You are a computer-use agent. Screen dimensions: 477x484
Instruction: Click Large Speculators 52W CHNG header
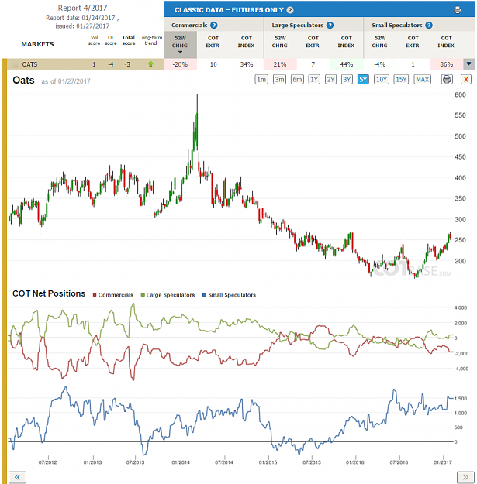pyautogui.click(x=280, y=42)
